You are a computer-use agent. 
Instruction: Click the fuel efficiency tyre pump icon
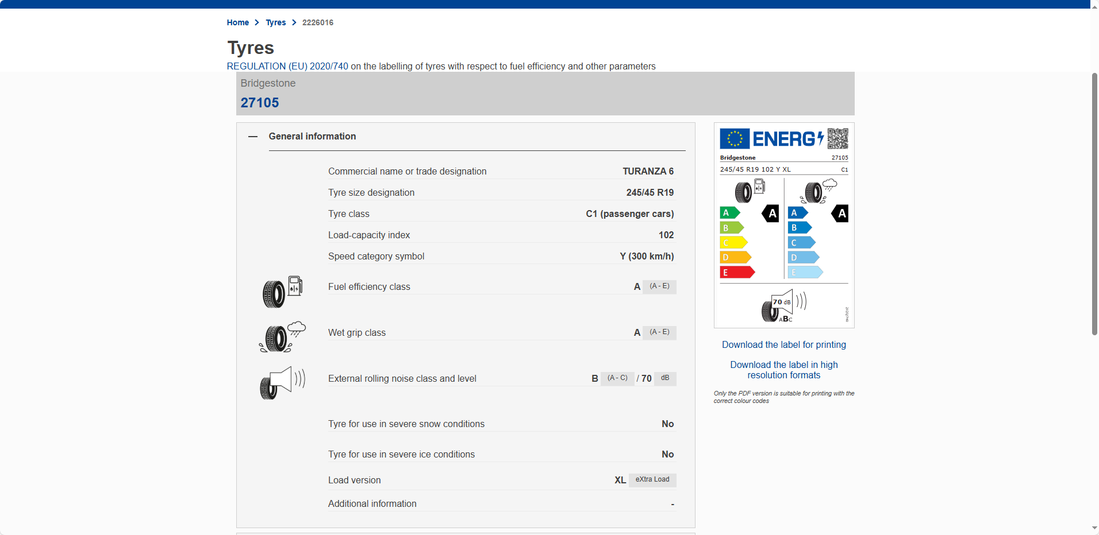coord(282,292)
